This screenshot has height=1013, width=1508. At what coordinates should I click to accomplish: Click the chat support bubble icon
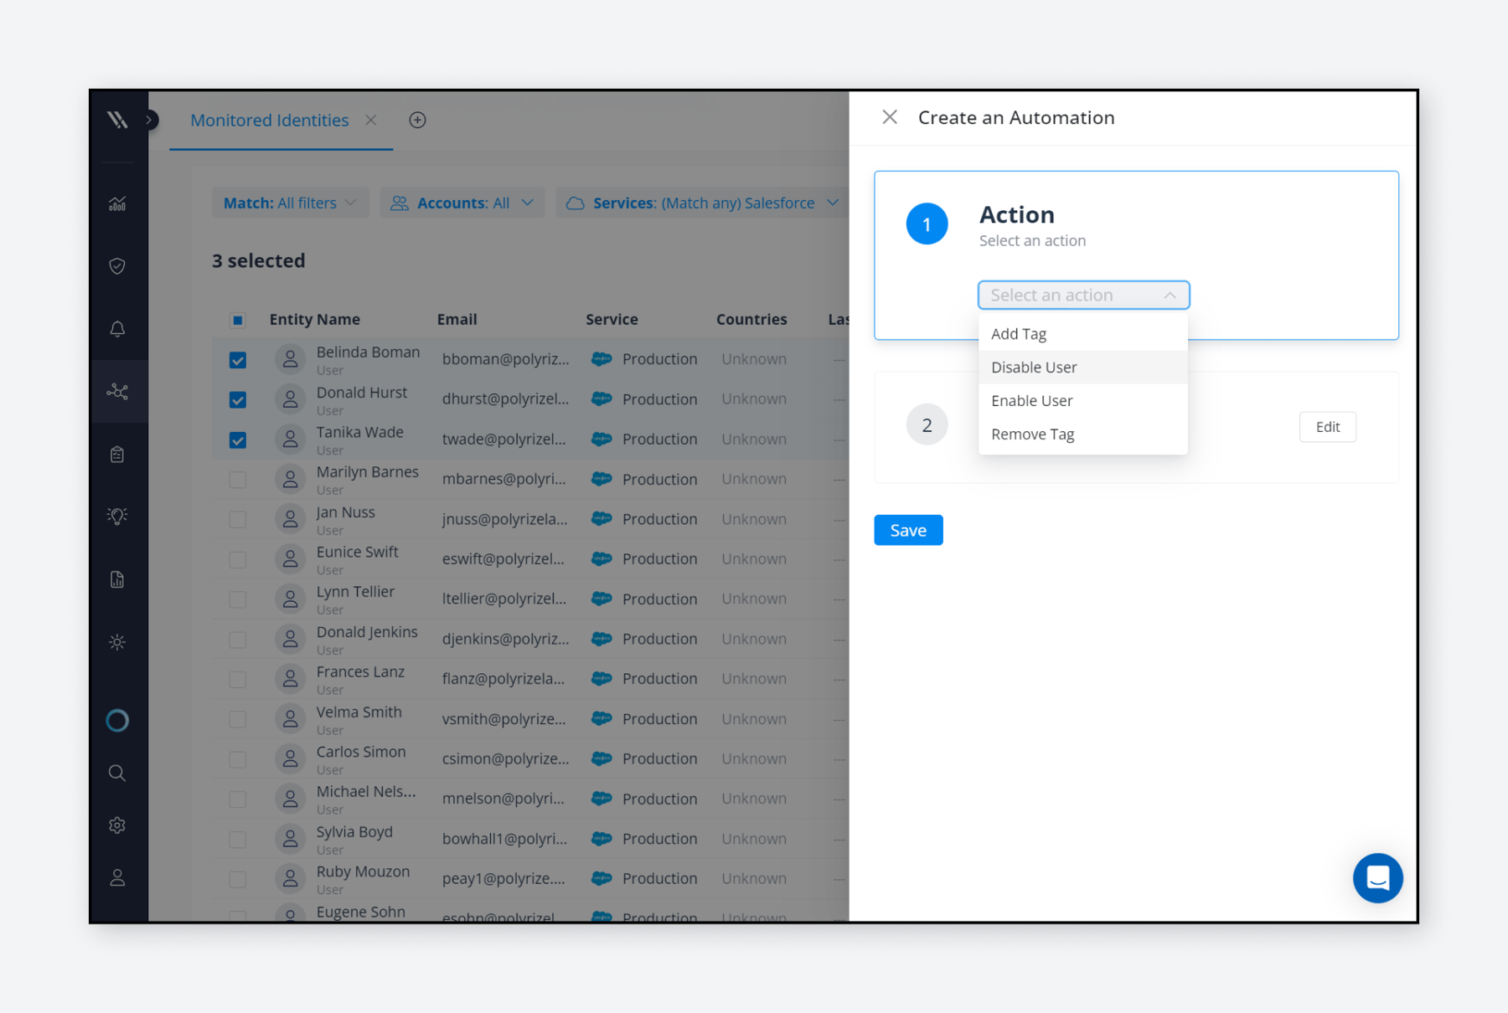click(x=1377, y=877)
